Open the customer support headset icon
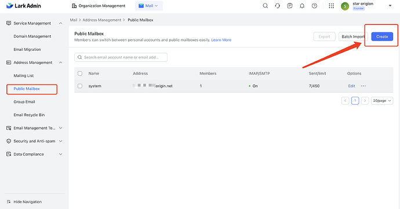The height and width of the screenshot is (209, 400). pos(278,6)
